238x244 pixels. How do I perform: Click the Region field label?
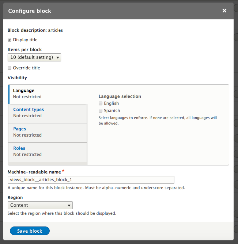(x=15, y=198)
